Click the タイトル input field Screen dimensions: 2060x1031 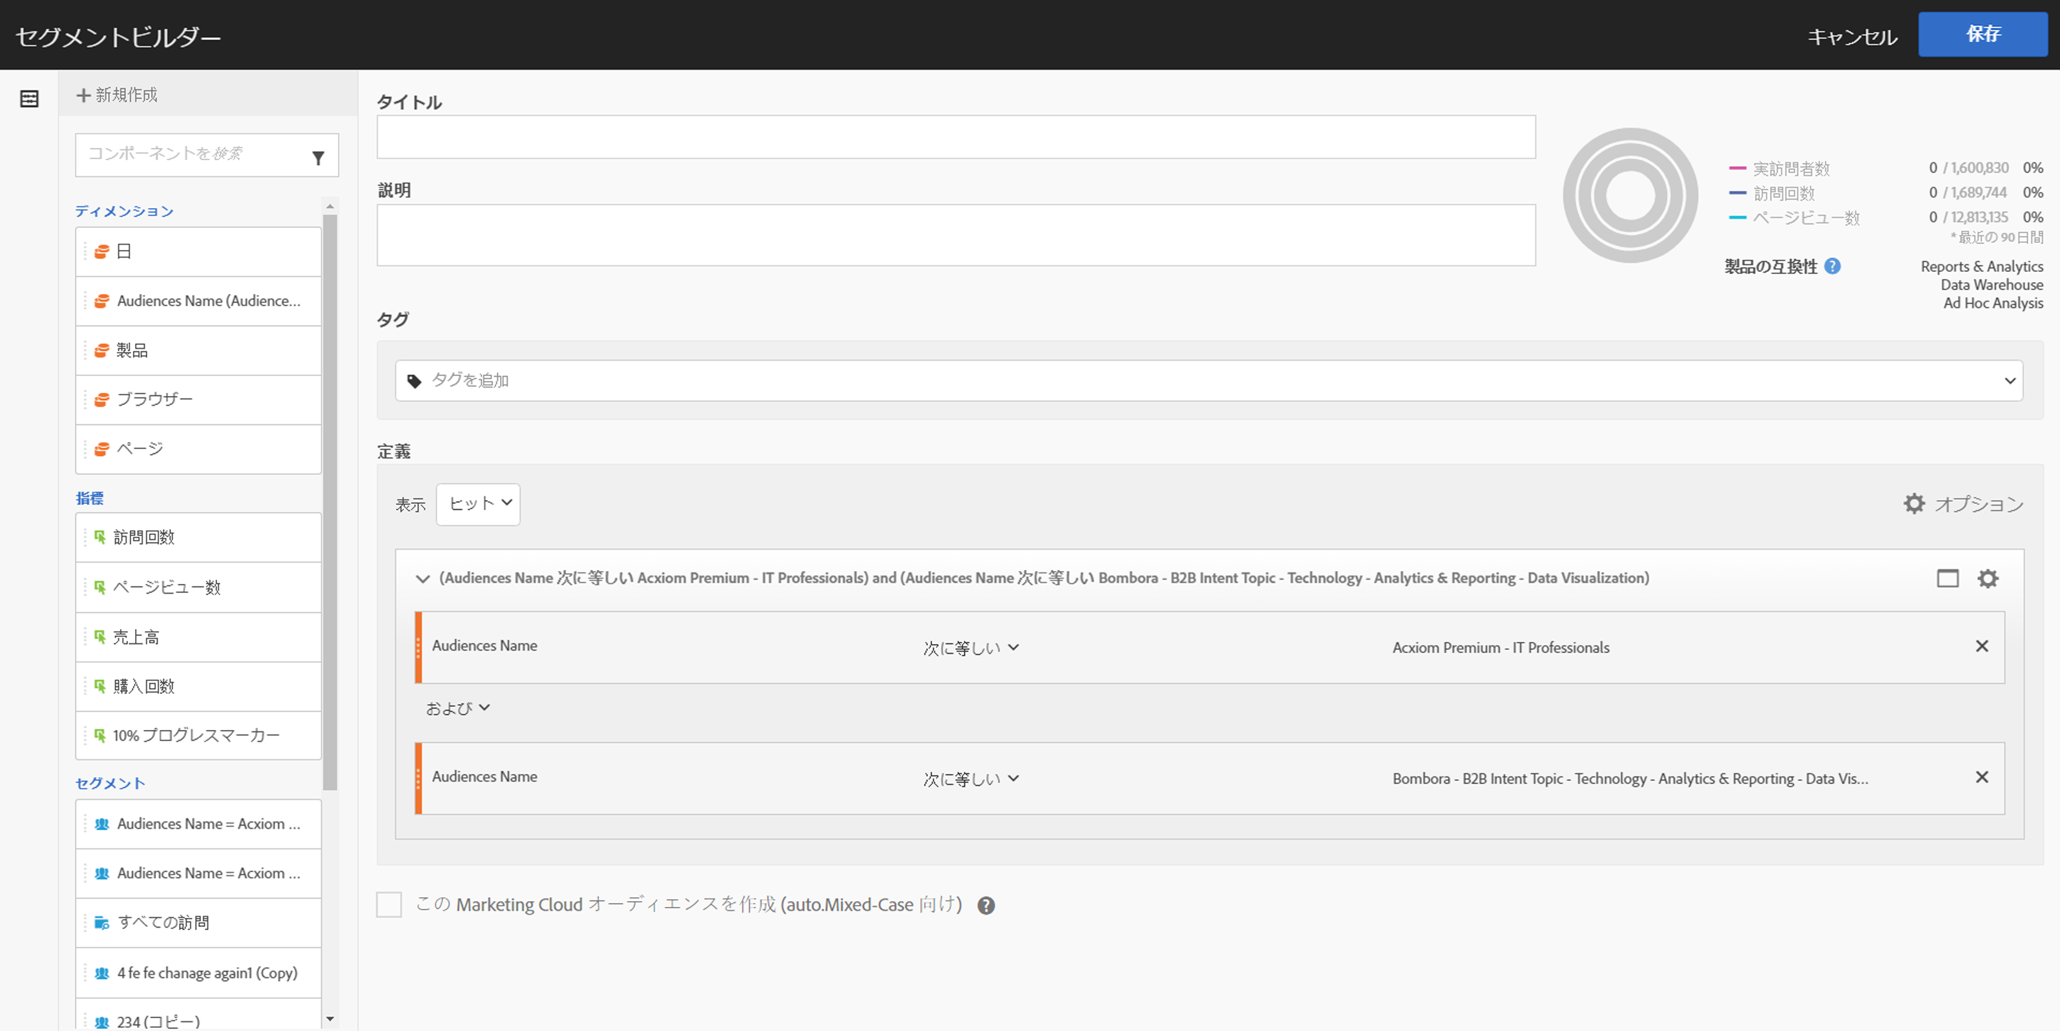pos(955,137)
